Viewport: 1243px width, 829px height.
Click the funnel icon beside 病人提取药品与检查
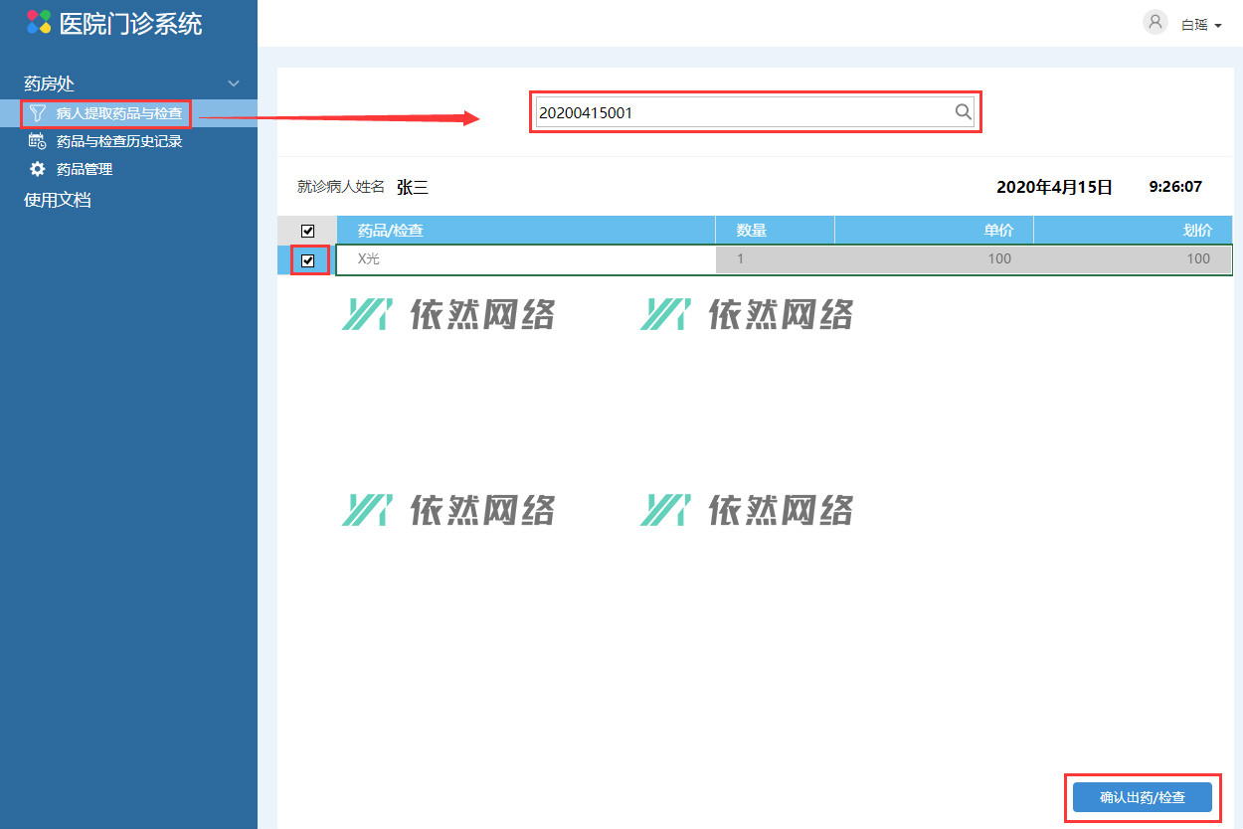point(37,113)
